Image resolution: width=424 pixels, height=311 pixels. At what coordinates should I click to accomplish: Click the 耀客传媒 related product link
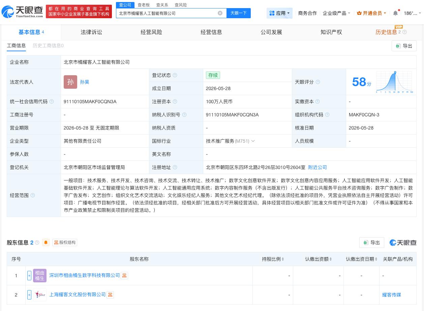point(392,295)
